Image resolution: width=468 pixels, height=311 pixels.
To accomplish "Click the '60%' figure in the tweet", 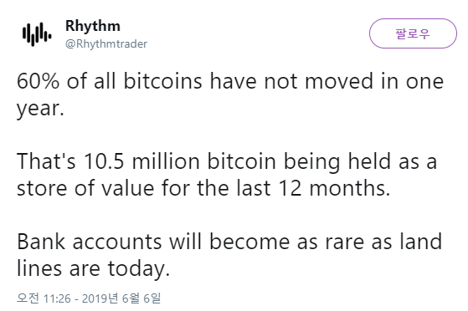I will [38, 81].
